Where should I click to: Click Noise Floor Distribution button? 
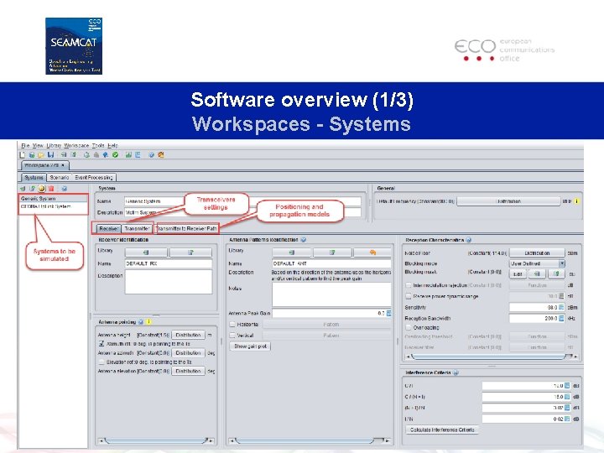538,253
